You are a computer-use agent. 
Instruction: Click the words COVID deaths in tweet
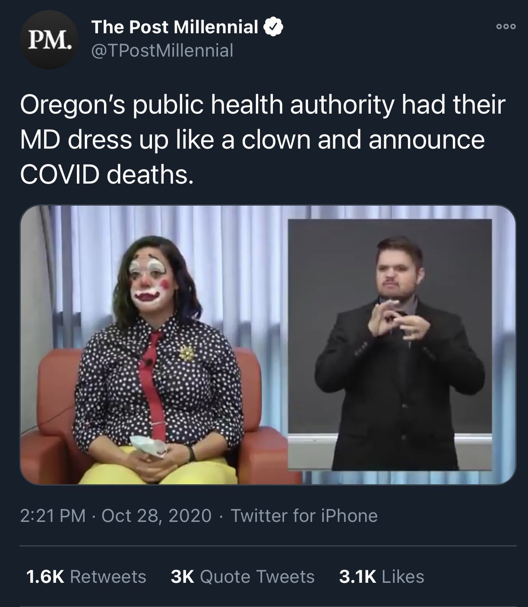point(105,174)
